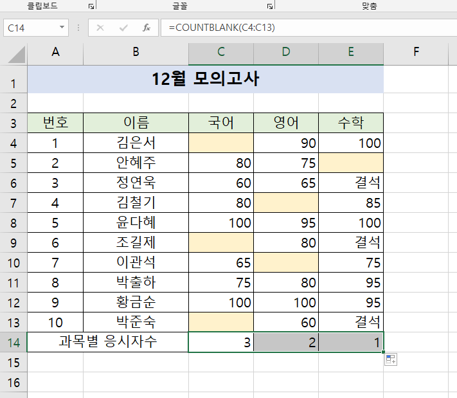The height and width of the screenshot is (398, 457).
Task: Select 조길제's 수학 cell showing 결석
Action: pos(351,242)
